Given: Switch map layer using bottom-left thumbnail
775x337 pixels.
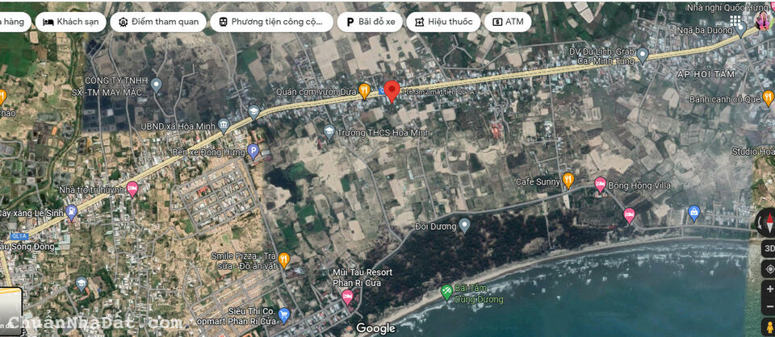Looking at the screenshot, I should point(10,310).
